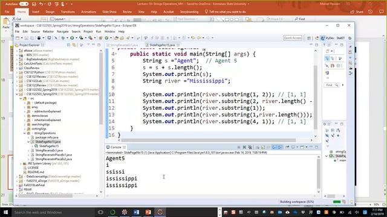Image resolution: width=387 pixels, height=217 pixels.
Task: Select StringReverseInPlaceEx1.java in Project Explorer
Action: point(54,155)
